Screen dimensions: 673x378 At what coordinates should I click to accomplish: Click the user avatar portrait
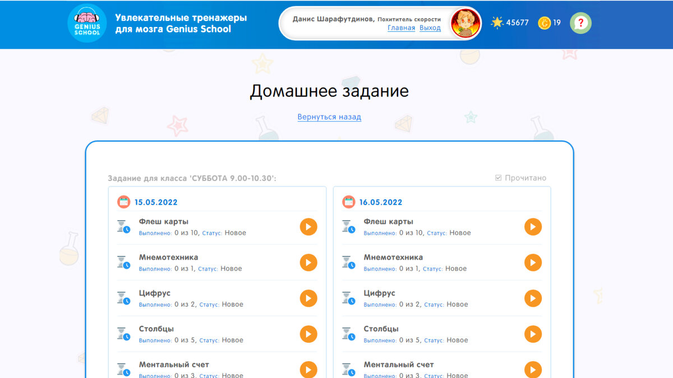click(465, 23)
